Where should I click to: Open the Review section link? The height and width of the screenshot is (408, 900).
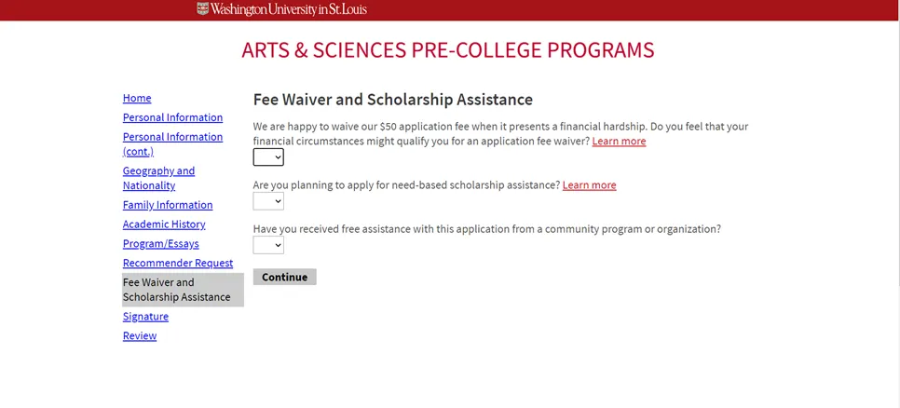click(140, 336)
